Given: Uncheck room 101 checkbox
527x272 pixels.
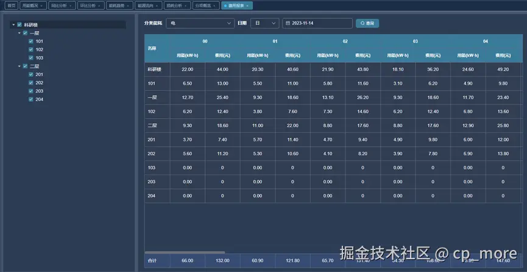Looking at the screenshot, I should pyautogui.click(x=31, y=41).
